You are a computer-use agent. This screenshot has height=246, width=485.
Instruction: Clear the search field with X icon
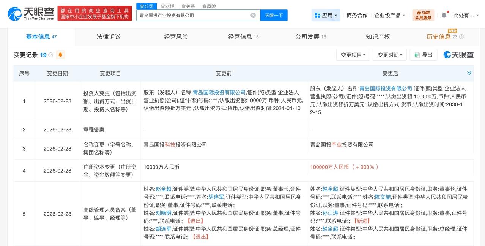pyautogui.click(x=253, y=15)
